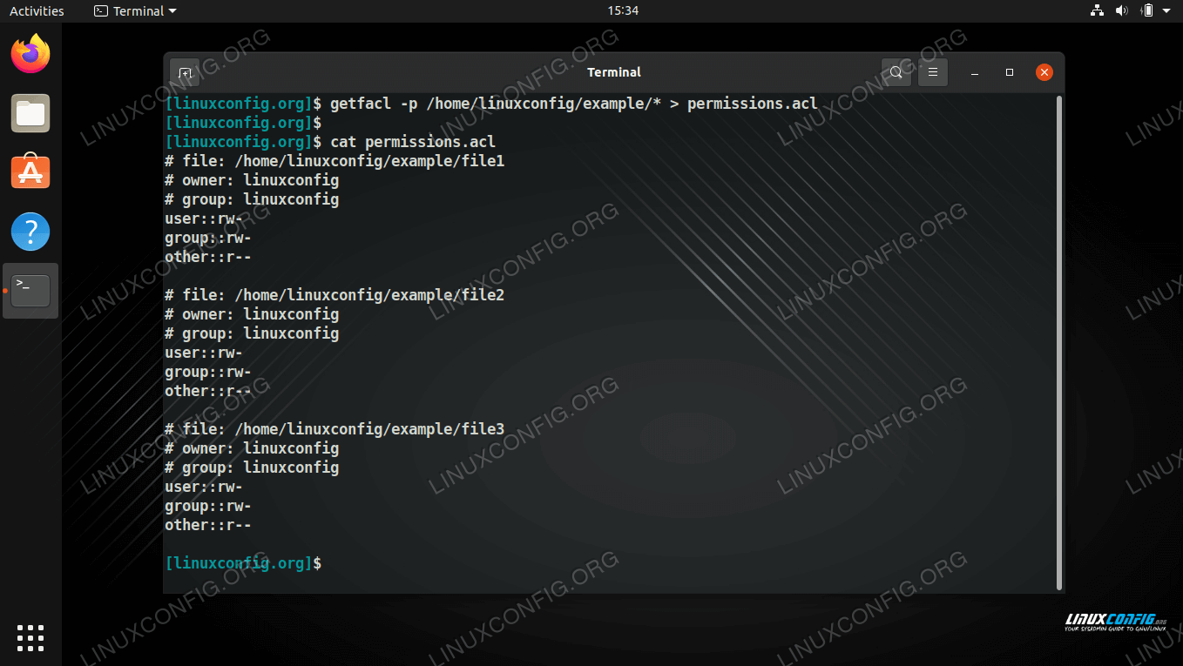Launch Firefox from the dock
Image resolution: width=1183 pixels, height=666 pixels.
[30, 55]
